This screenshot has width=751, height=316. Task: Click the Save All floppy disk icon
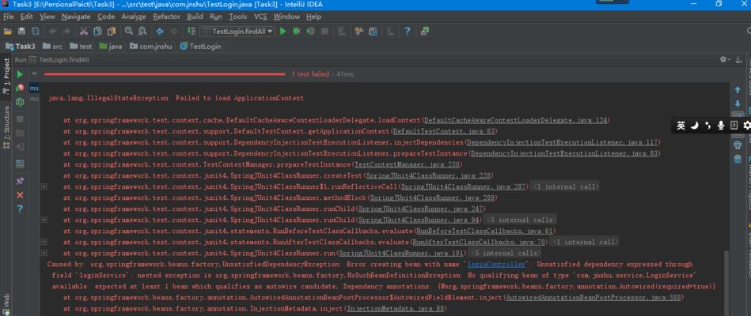(x=21, y=32)
